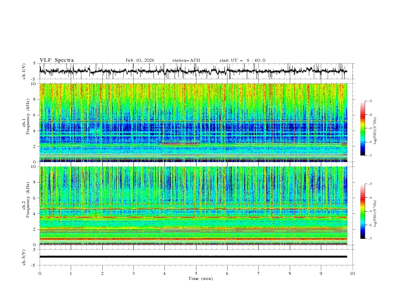
Task: Click the ch.1 colorbar log(PSD) label
Action: (375, 131)
